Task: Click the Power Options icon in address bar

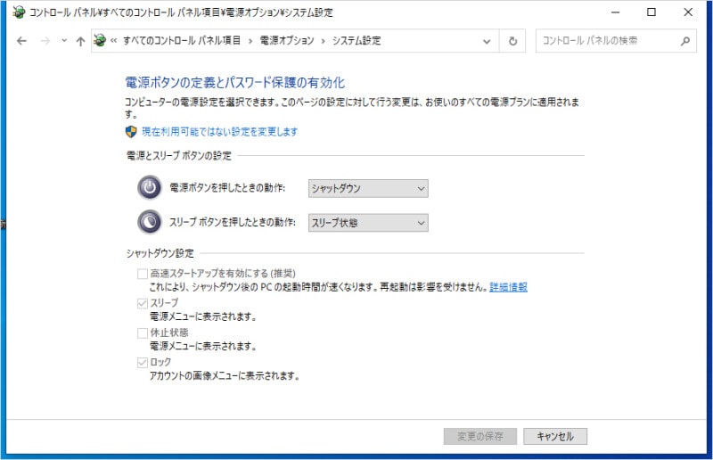Action: (100, 41)
